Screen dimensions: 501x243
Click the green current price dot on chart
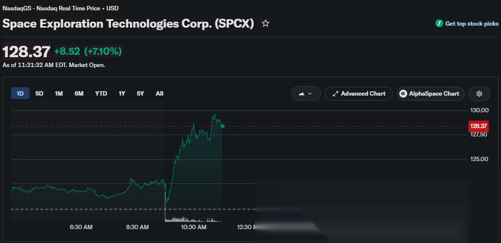pyautogui.click(x=223, y=126)
